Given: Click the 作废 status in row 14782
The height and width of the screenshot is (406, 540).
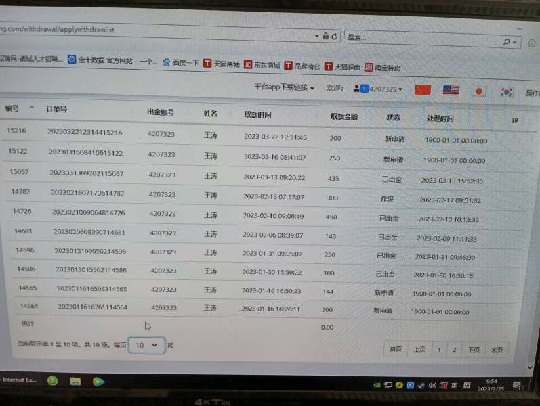Looking at the screenshot, I should pos(387,198).
